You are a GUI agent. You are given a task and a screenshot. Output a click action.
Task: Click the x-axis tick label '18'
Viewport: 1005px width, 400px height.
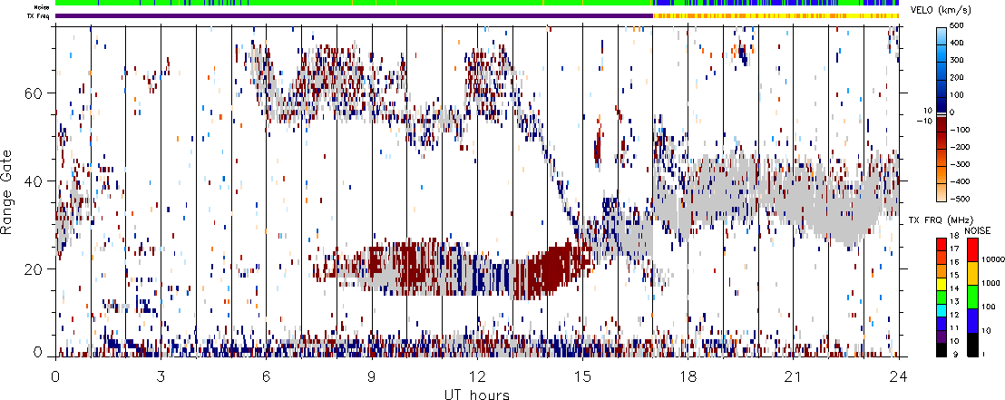tap(688, 376)
